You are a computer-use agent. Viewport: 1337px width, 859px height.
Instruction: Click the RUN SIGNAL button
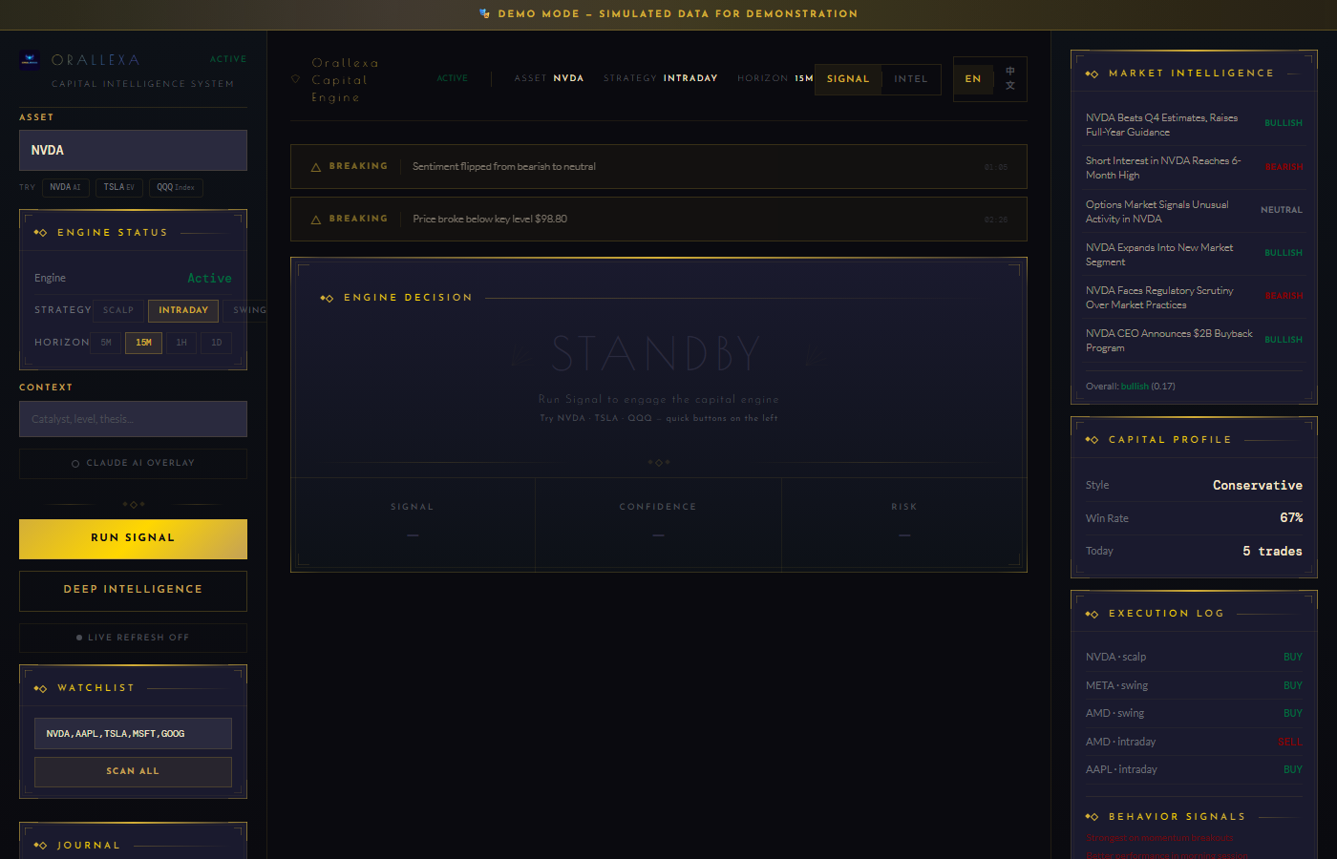pyautogui.click(x=133, y=538)
